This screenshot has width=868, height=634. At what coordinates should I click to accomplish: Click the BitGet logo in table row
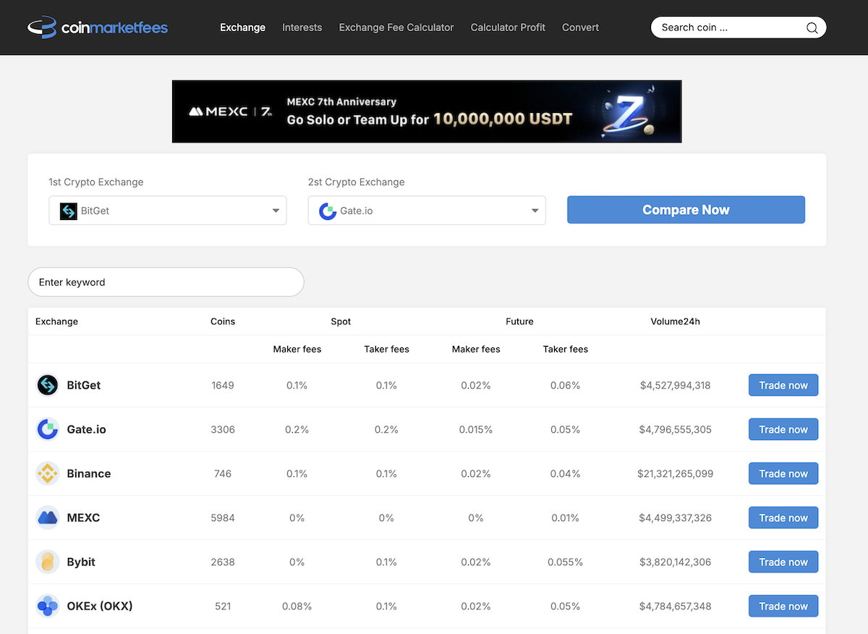48,385
